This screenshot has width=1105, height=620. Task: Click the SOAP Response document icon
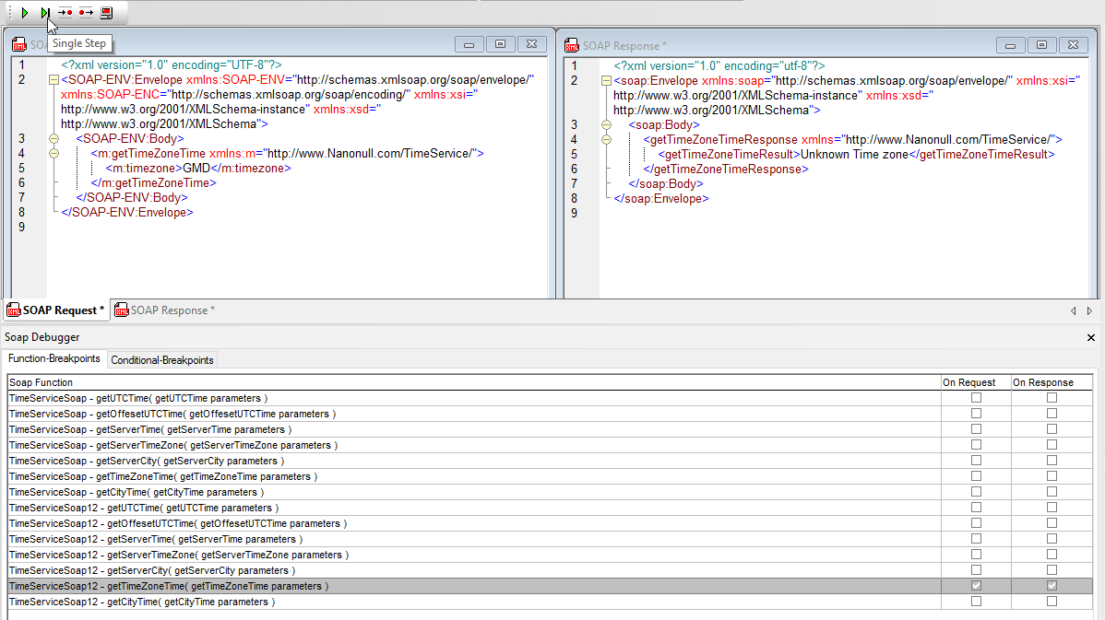click(x=572, y=44)
